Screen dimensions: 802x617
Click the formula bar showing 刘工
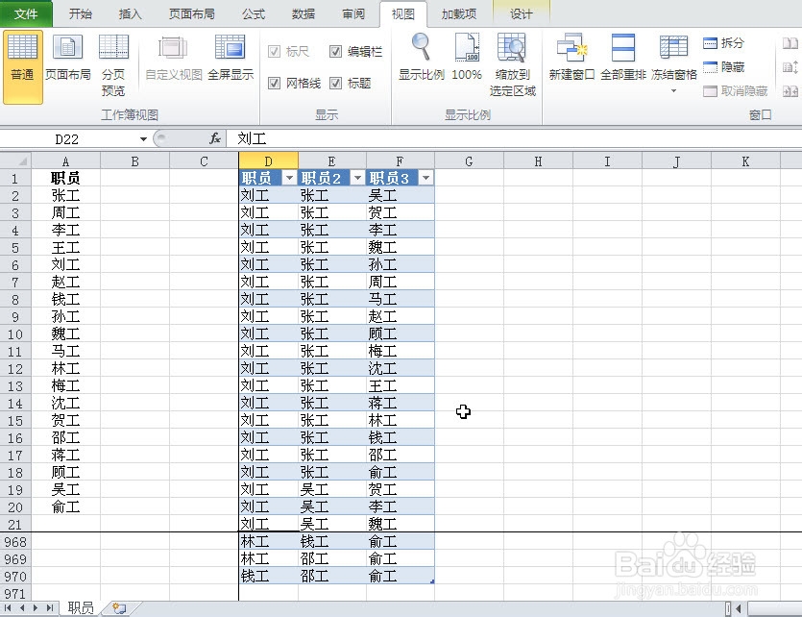click(x=512, y=138)
